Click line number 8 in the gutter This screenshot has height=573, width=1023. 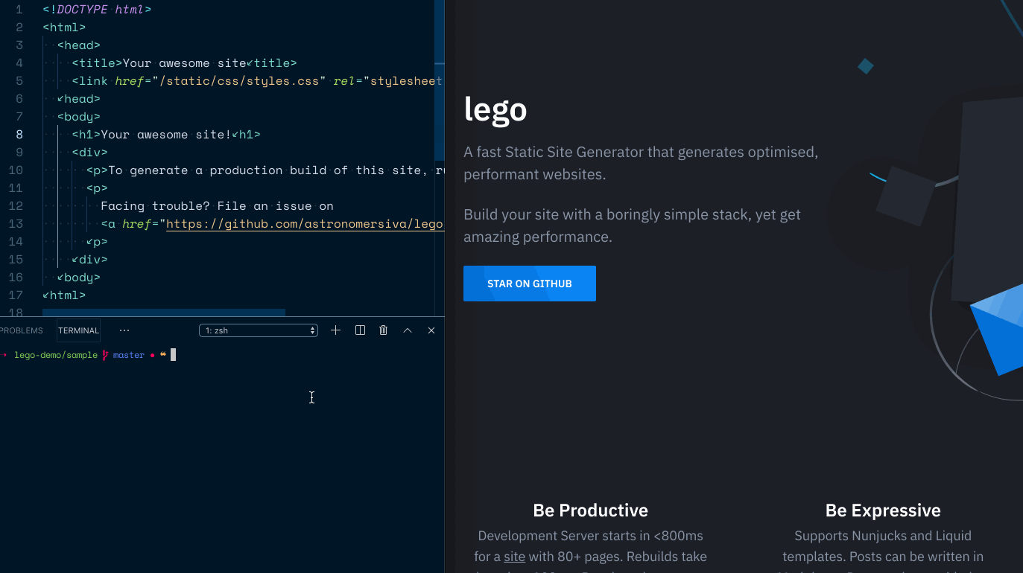click(x=19, y=135)
